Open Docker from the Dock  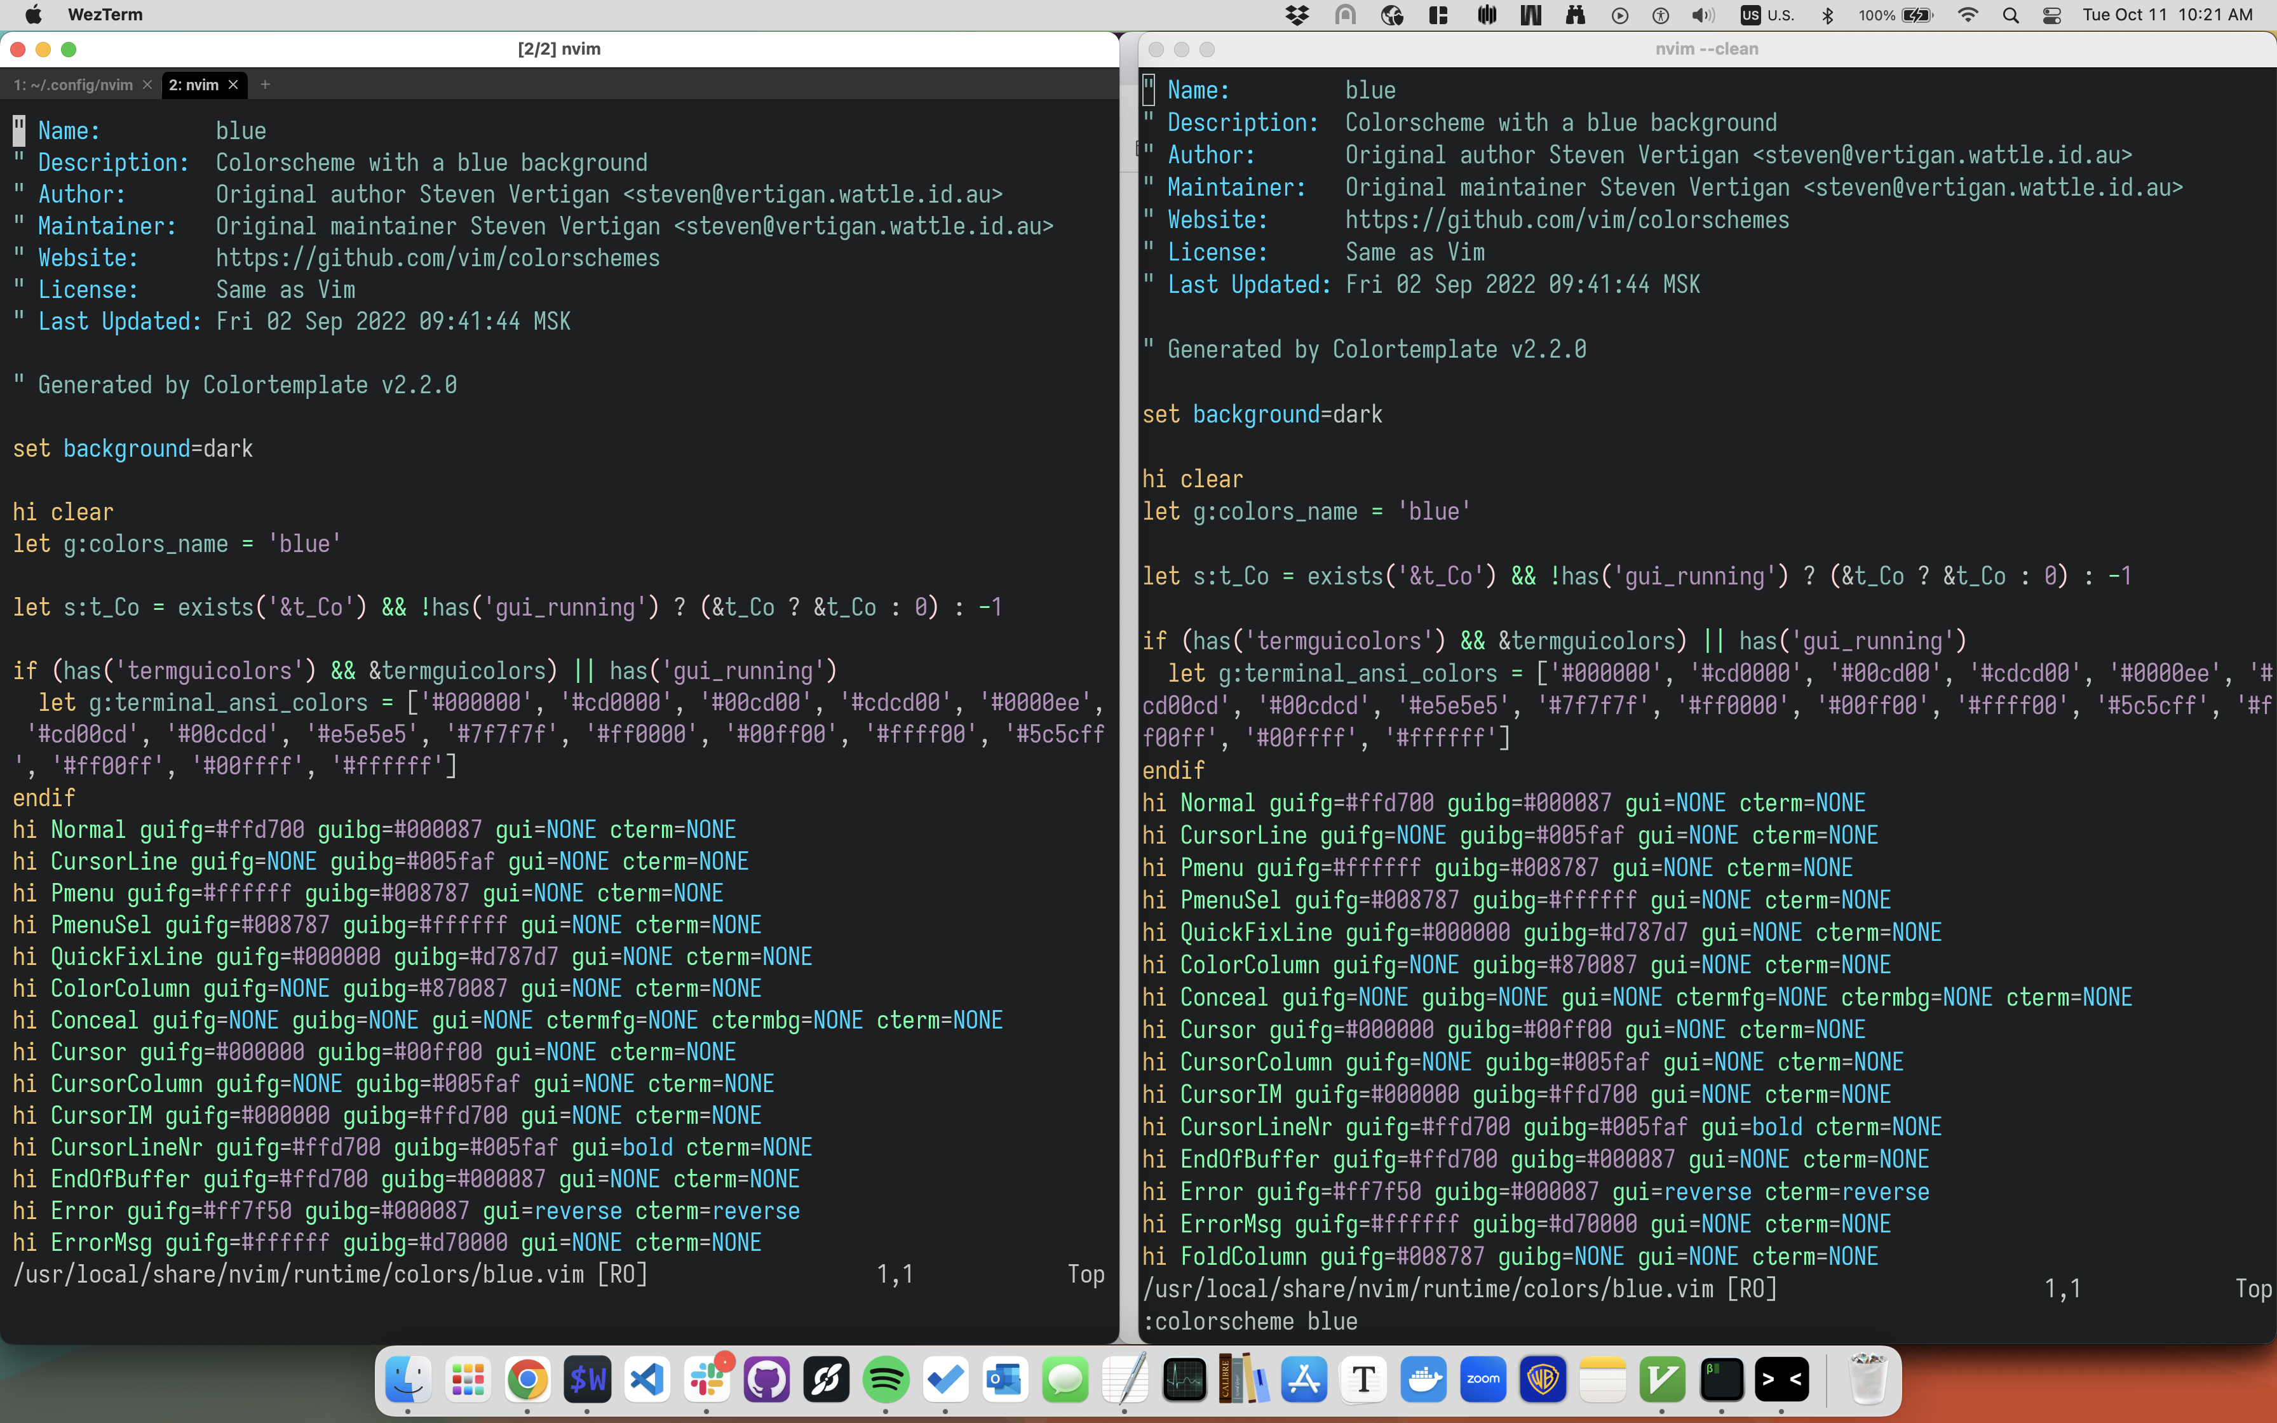[x=1422, y=1379]
